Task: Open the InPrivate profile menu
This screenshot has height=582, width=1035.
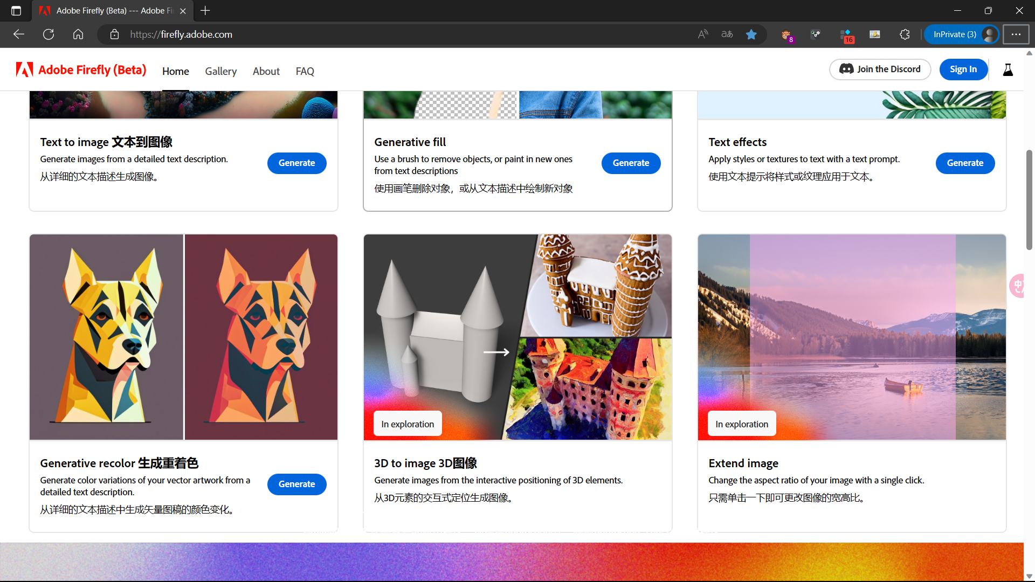Action: [x=962, y=34]
